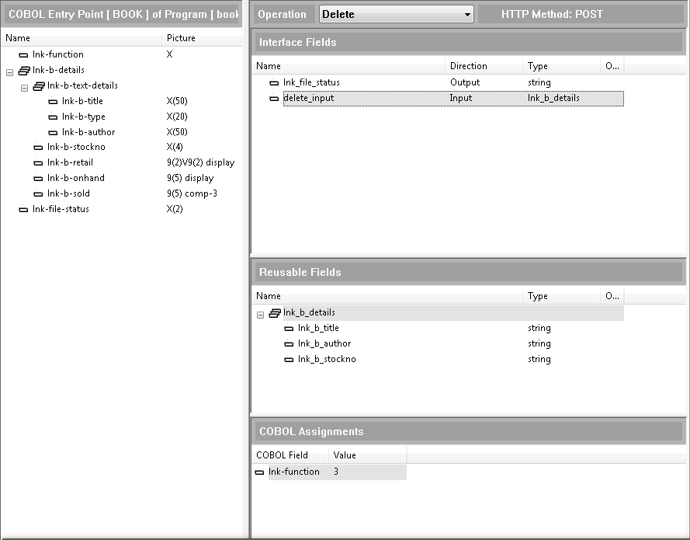
Task: Click the field icon beside lnk-b-title
Action: pos(53,101)
